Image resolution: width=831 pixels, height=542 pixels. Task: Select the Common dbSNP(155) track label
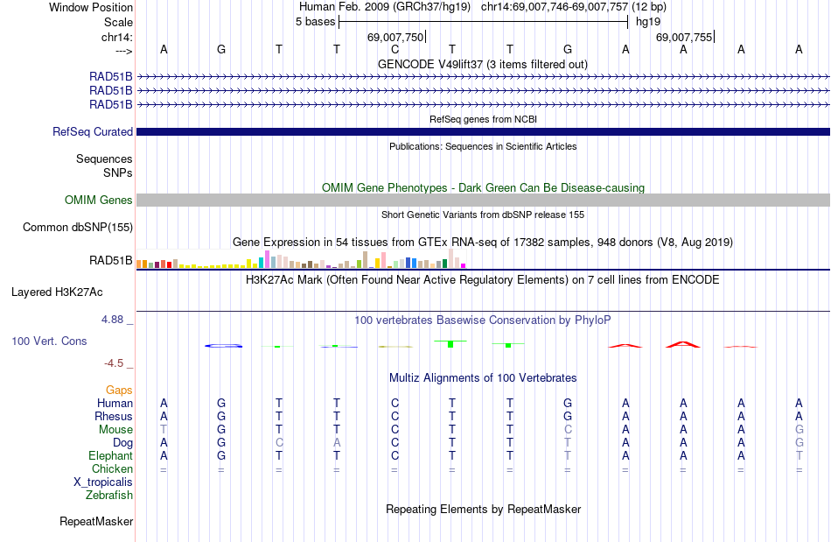(x=78, y=227)
